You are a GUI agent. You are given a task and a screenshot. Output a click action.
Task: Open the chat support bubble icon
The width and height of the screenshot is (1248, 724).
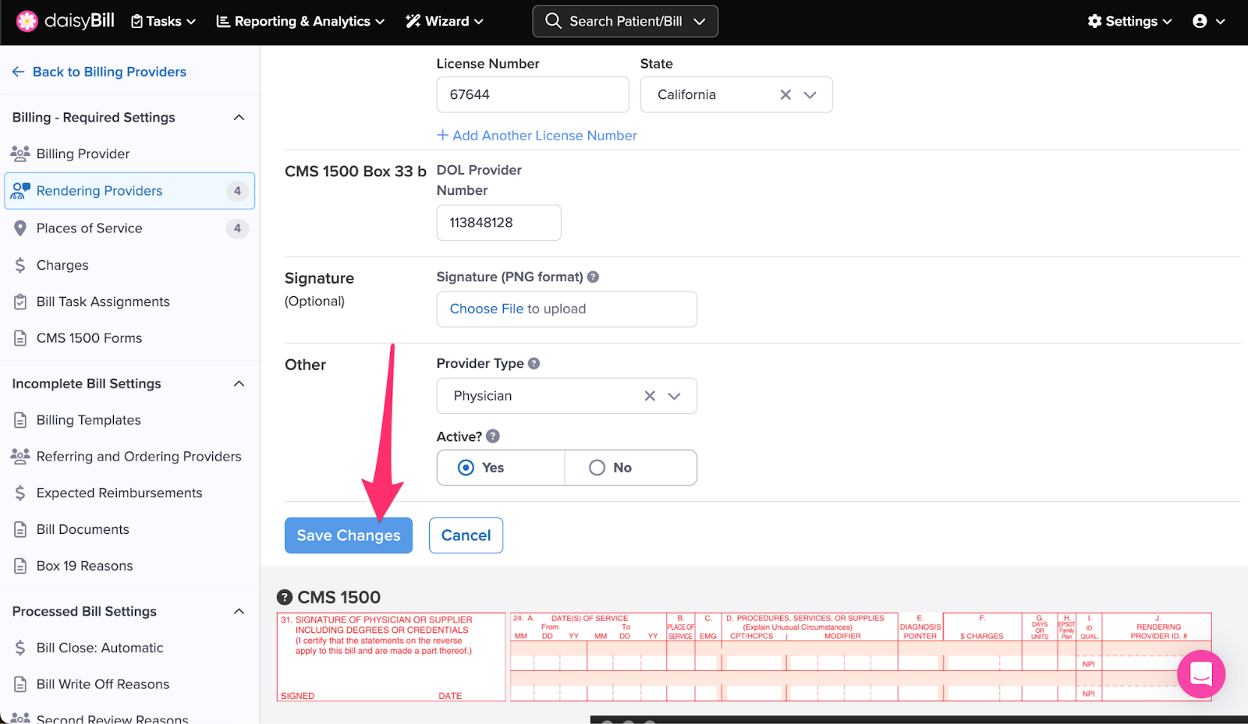click(x=1200, y=674)
